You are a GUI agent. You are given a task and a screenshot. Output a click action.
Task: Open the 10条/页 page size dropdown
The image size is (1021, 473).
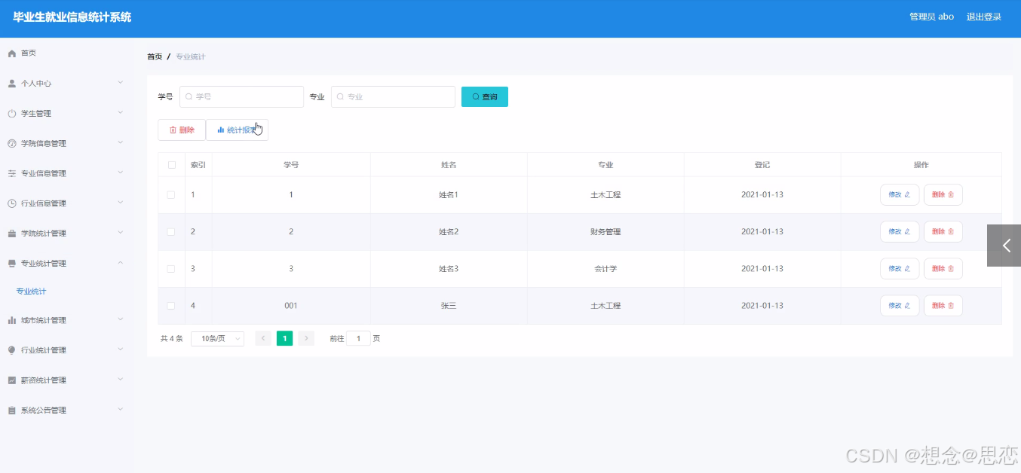tap(218, 339)
